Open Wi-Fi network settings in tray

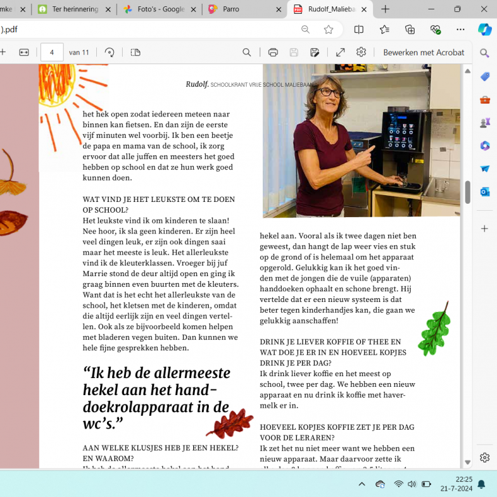coord(398,484)
